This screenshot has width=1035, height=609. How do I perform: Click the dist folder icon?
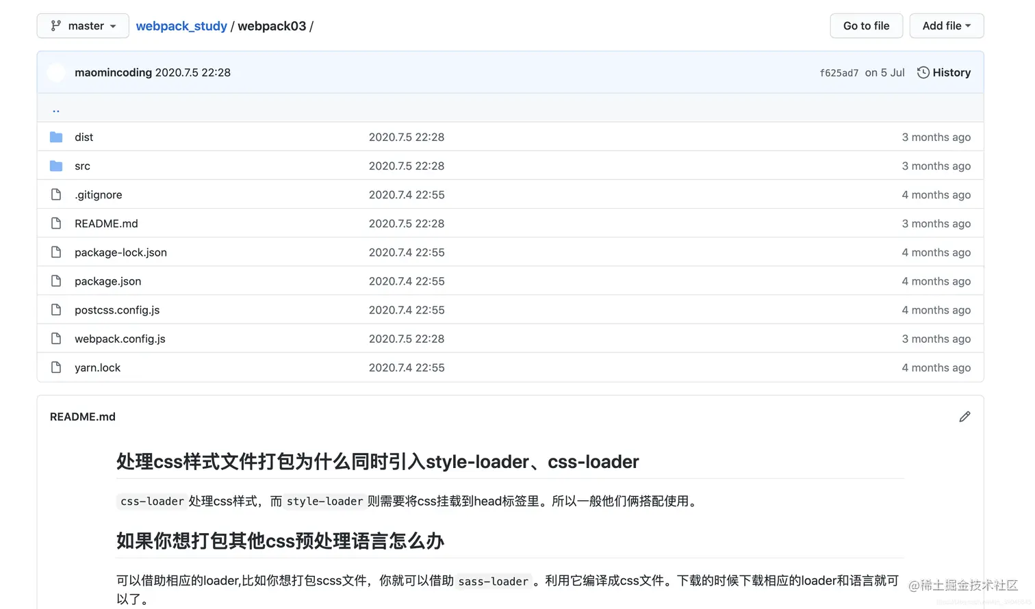[x=56, y=137]
